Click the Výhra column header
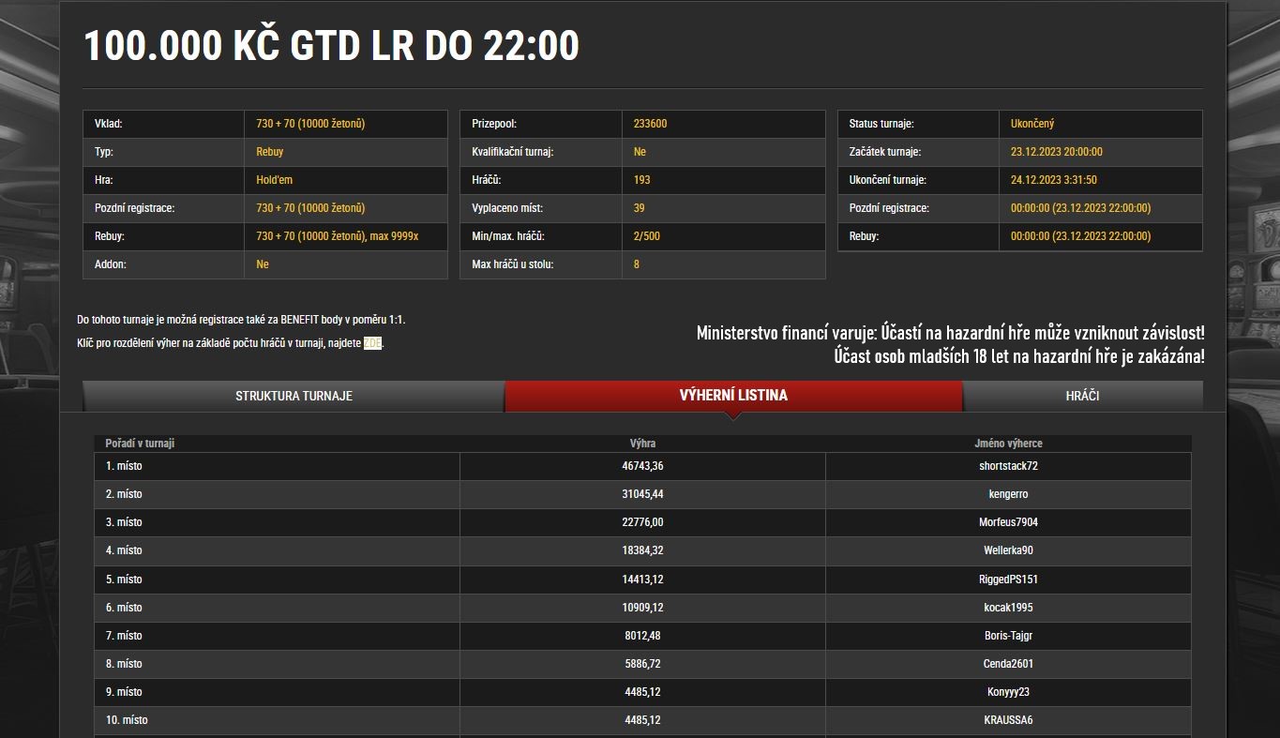1280x738 pixels. (642, 444)
